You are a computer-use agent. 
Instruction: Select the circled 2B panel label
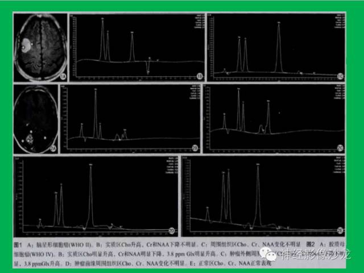coord(195,148)
